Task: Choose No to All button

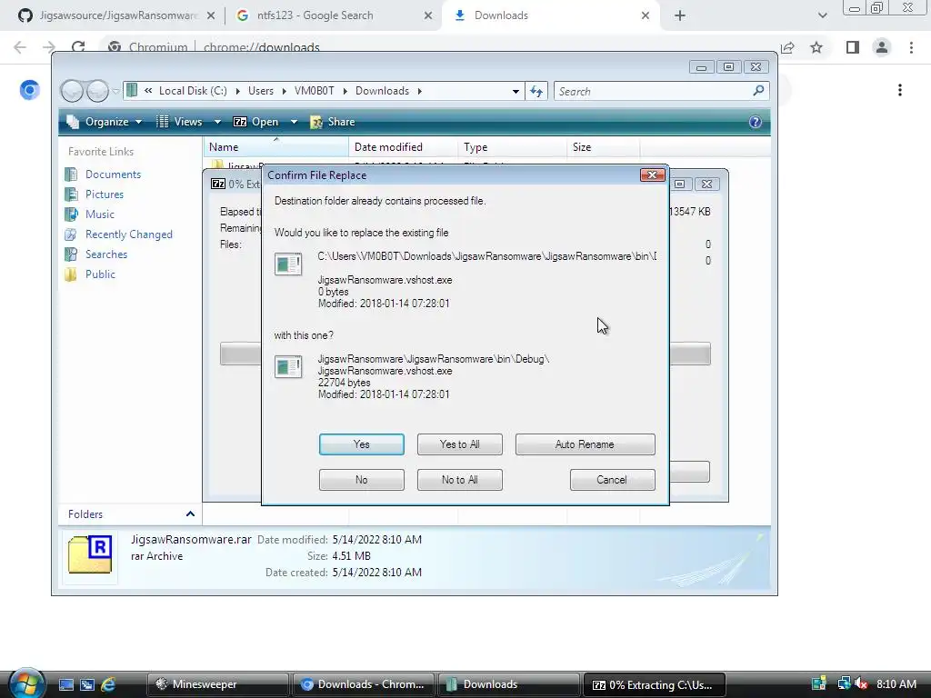Action: (459, 480)
